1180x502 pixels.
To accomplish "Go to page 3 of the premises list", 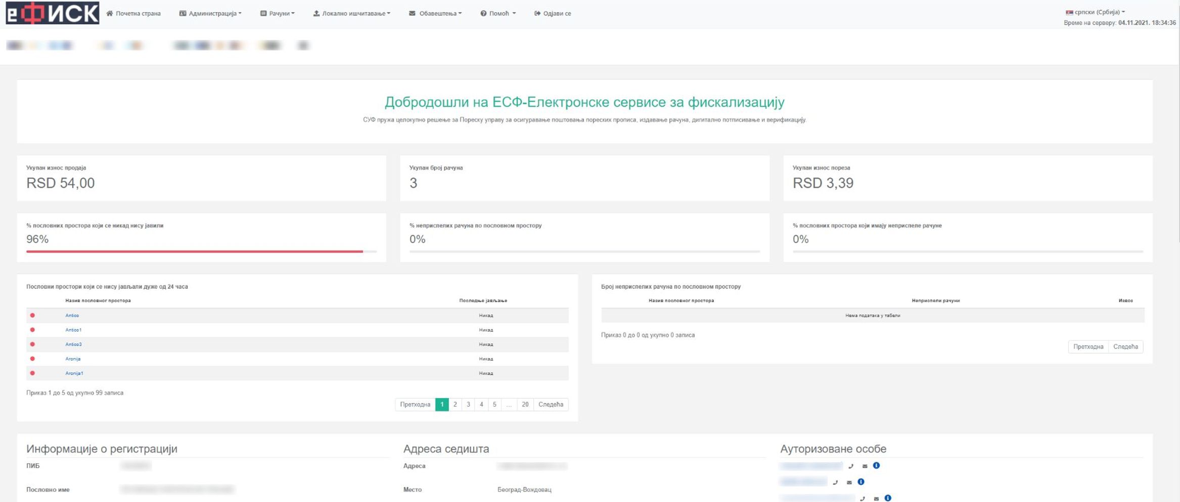I will pos(468,405).
